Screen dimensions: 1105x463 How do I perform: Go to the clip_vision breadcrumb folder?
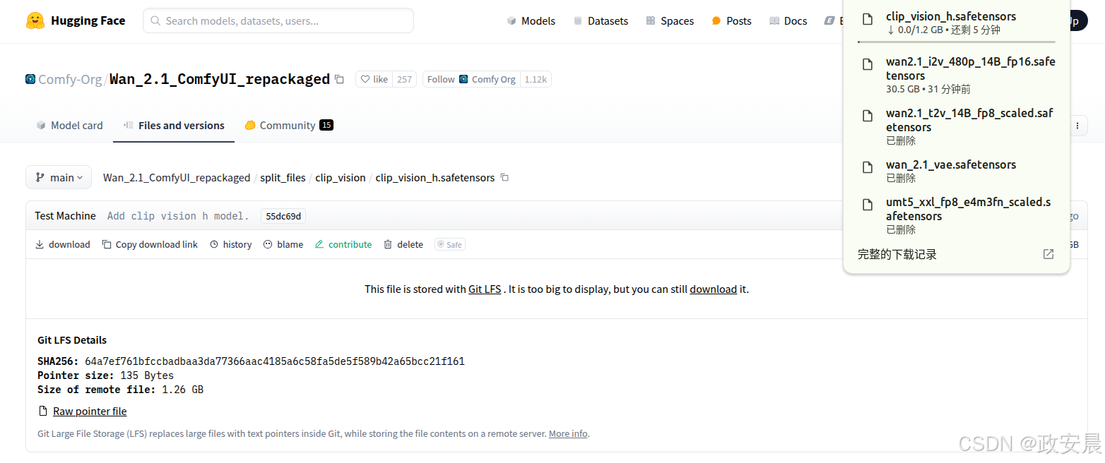341,178
